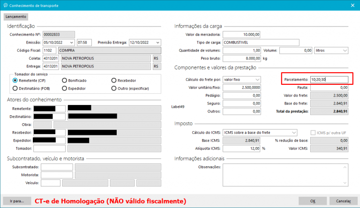Image resolution: width=360 pixels, height=208 pixels.
Task: Click the % redução de base field
Action: [x=329, y=141]
